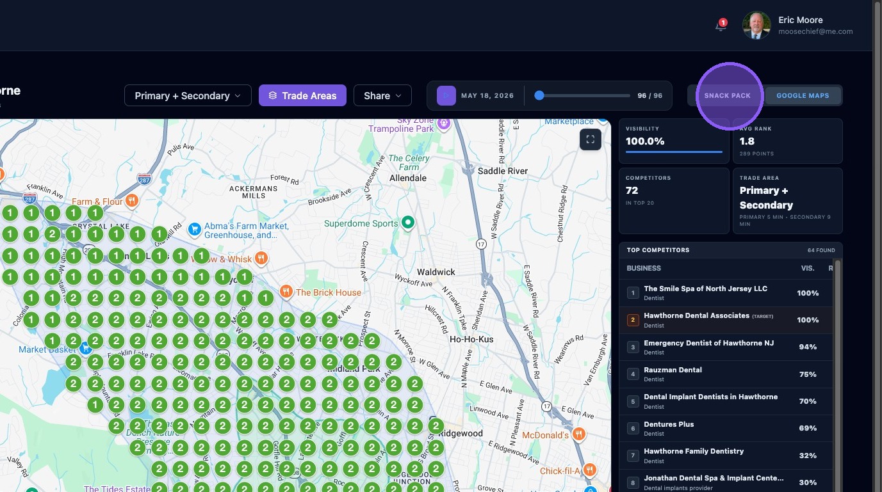
Task: Click the Waldwick town label on map
Action: tap(436, 272)
